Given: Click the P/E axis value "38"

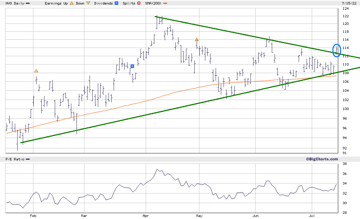Looking at the screenshot, I should coord(344,164).
